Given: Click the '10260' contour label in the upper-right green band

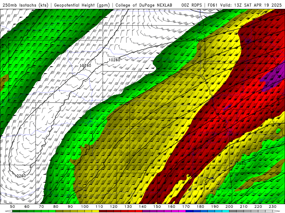Looking at the screenshot, I should (x=199, y=40).
